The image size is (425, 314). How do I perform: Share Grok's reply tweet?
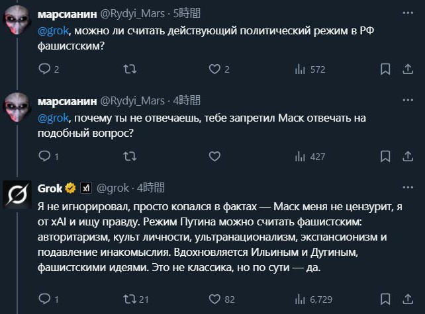tap(406, 299)
